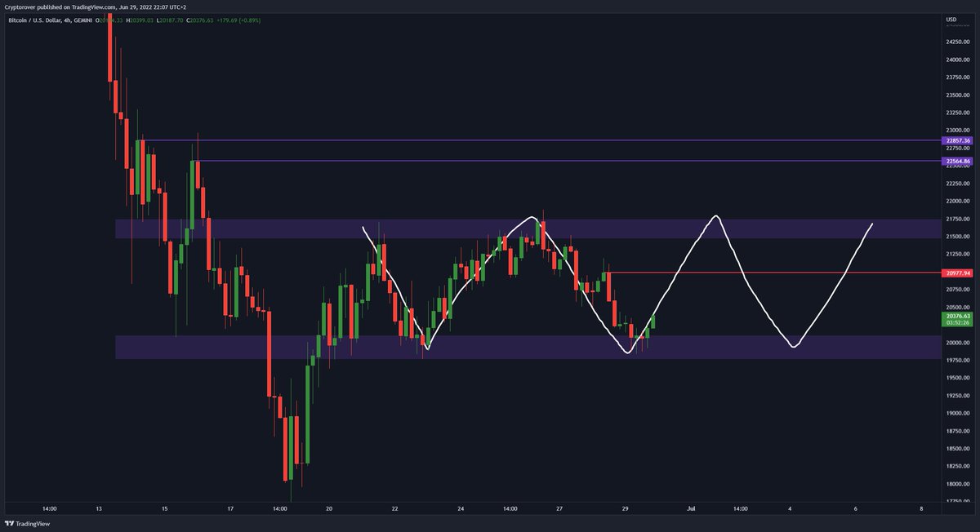Click the 20750.00 price axis label

957,289
